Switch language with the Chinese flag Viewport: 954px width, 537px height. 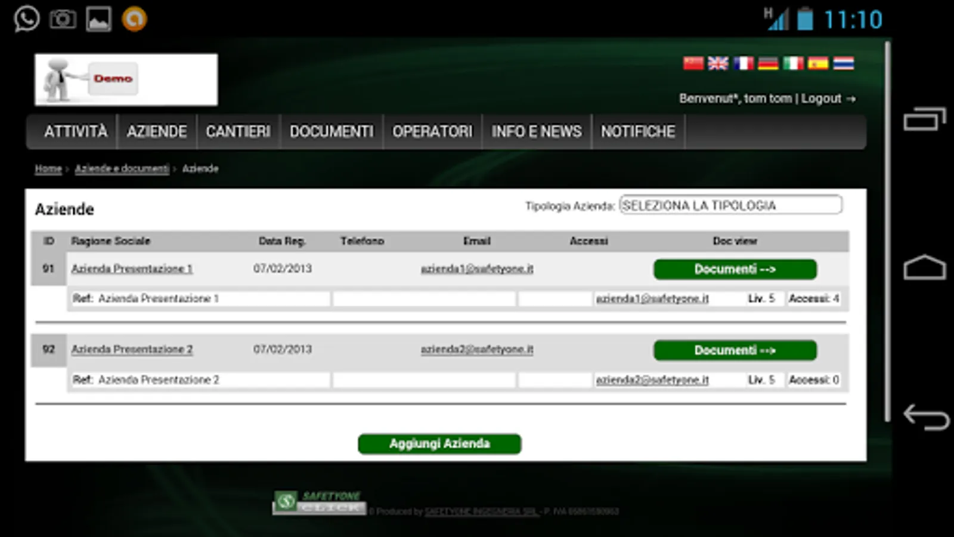[x=693, y=63]
